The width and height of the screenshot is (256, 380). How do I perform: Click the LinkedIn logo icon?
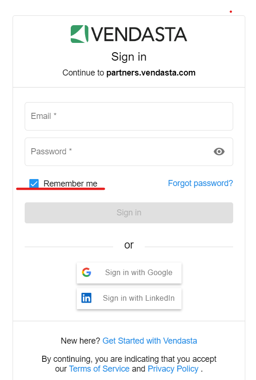(87, 298)
